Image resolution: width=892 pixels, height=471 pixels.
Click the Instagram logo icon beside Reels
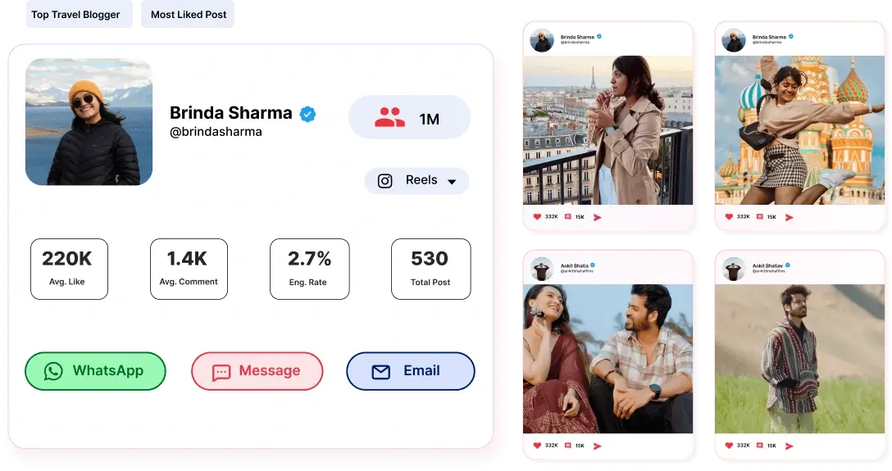pyautogui.click(x=385, y=181)
